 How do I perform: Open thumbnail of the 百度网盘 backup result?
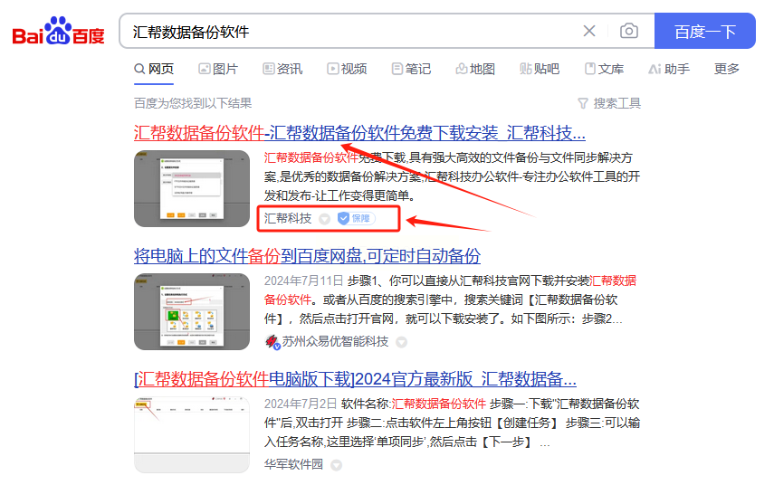pyautogui.click(x=192, y=312)
